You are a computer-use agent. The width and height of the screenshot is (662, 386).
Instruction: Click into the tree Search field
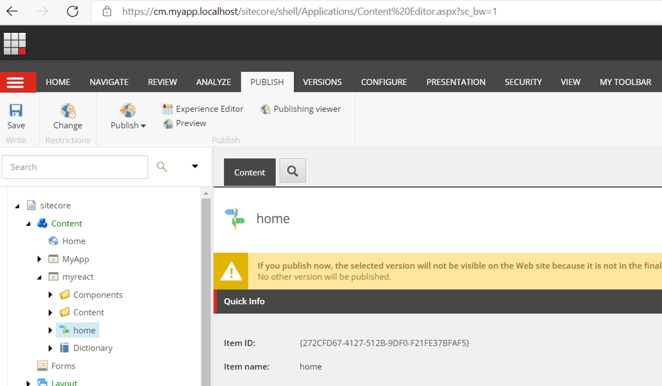click(x=75, y=167)
